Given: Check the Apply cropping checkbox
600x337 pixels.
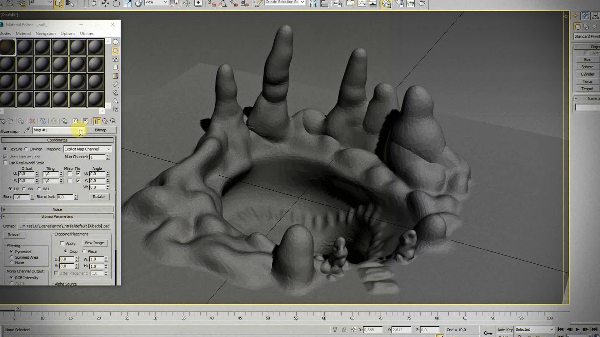Looking at the screenshot, I should coord(62,243).
